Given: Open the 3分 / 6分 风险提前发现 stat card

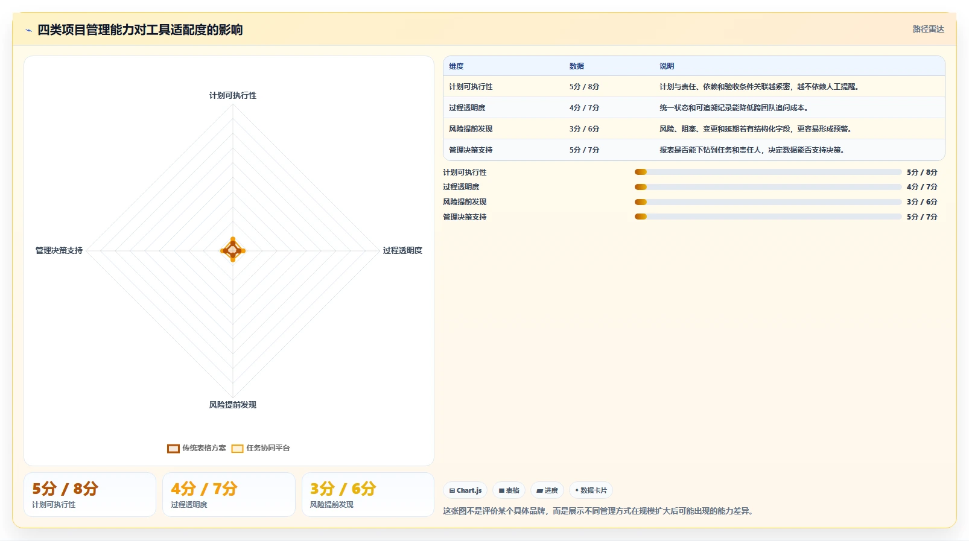Looking at the screenshot, I should (x=368, y=495).
